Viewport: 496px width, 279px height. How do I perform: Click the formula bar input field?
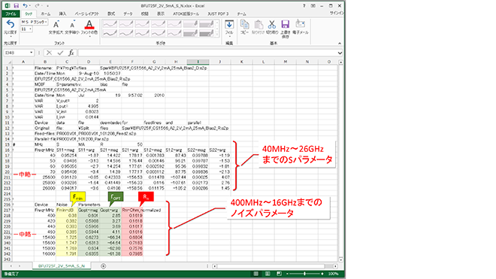(207, 53)
